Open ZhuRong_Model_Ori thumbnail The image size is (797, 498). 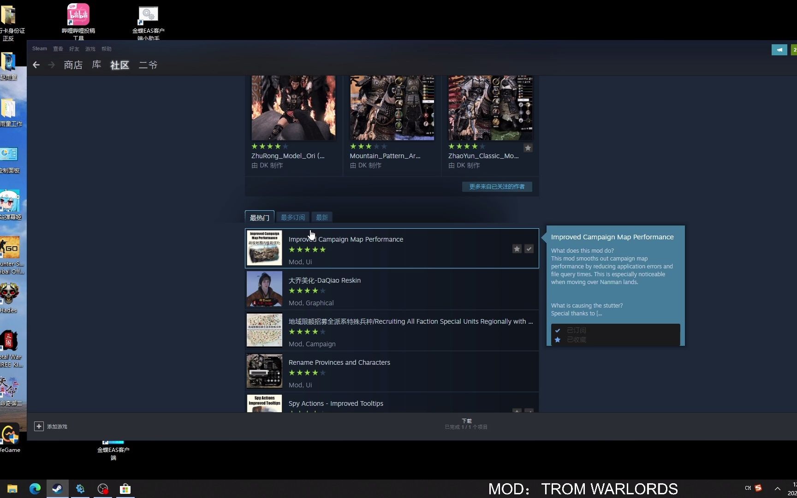click(x=293, y=108)
